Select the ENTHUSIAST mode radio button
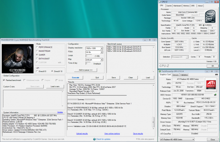Viewport: 220px width, 142px height. (x=37, y=59)
